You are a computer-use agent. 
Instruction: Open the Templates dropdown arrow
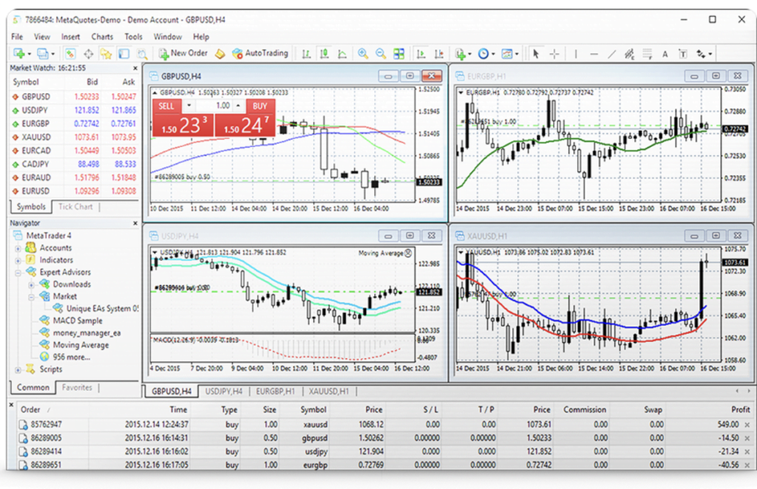[x=517, y=55]
